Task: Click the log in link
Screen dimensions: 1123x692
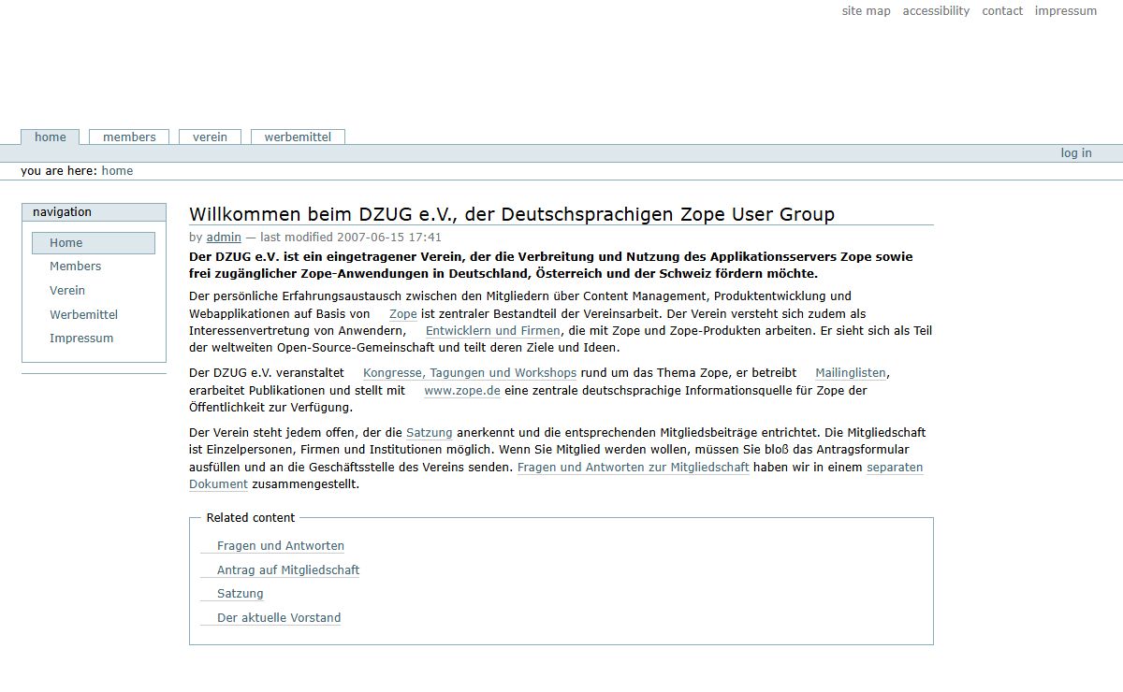Action: [1076, 153]
